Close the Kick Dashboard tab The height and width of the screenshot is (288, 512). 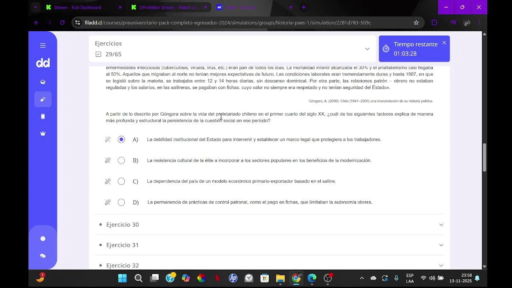coord(120,7)
